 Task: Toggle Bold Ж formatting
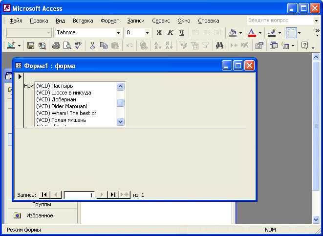pyautogui.click(x=159, y=33)
